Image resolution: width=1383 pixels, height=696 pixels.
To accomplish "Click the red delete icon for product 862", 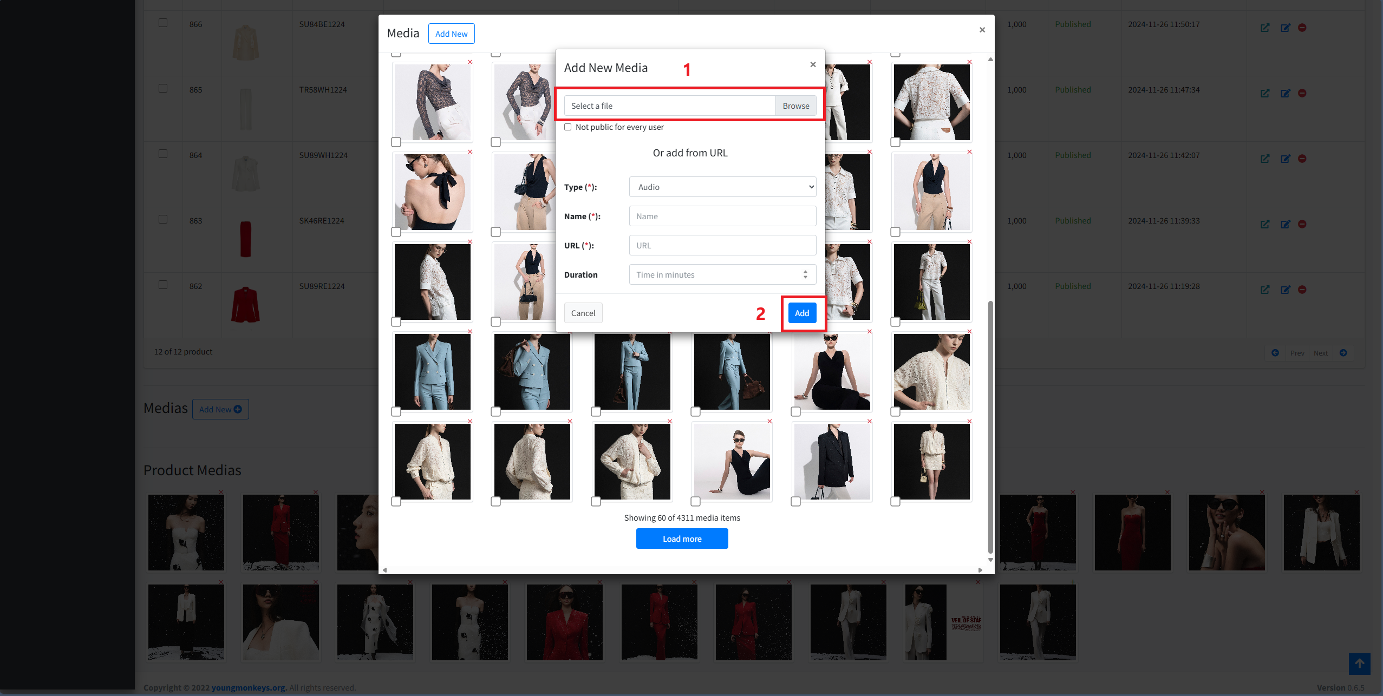I will tap(1302, 290).
